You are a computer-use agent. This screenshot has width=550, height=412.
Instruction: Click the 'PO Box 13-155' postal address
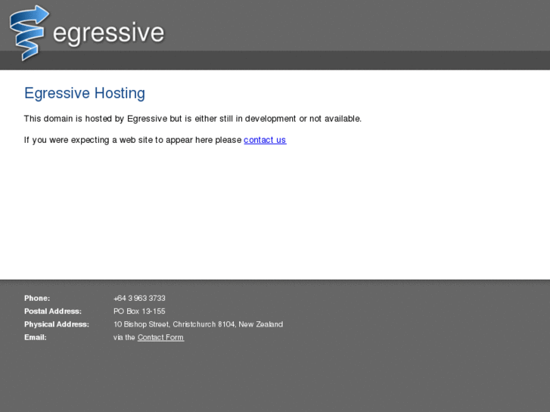[x=139, y=311]
